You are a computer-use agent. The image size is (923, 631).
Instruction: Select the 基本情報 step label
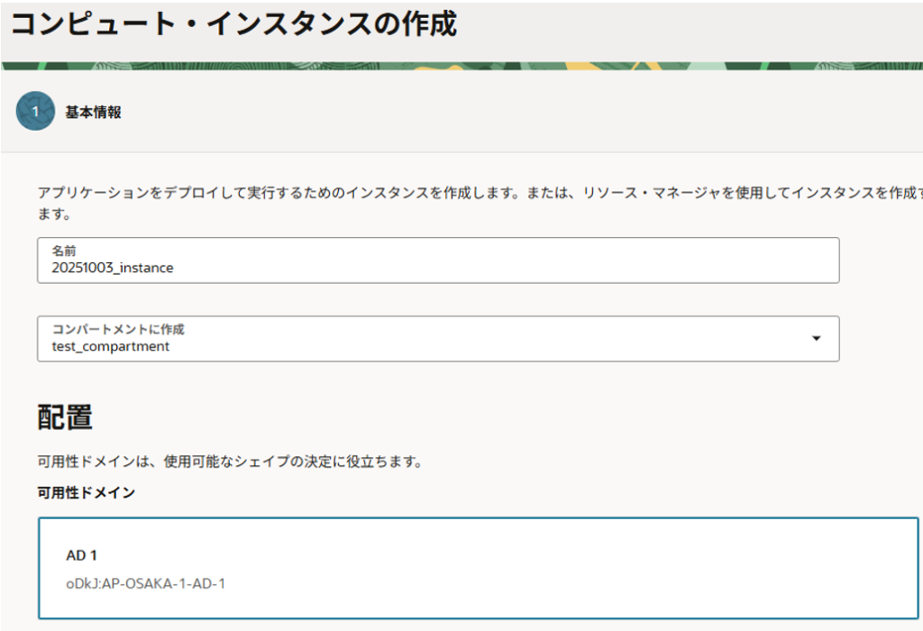coord(93,113)
